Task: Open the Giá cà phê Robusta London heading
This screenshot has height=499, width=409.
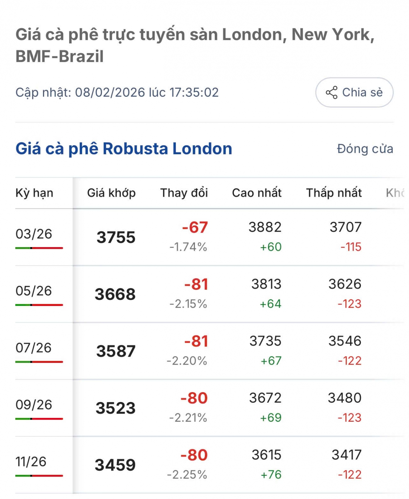Action: tap(124, 149)
